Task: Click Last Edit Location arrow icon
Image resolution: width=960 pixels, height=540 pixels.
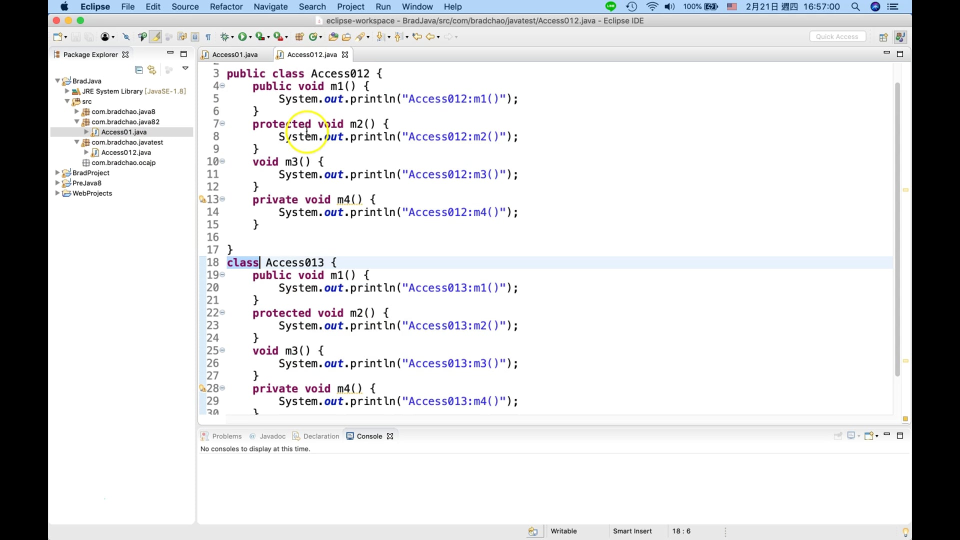Action: pyautogui.click(x=416, y=36)
